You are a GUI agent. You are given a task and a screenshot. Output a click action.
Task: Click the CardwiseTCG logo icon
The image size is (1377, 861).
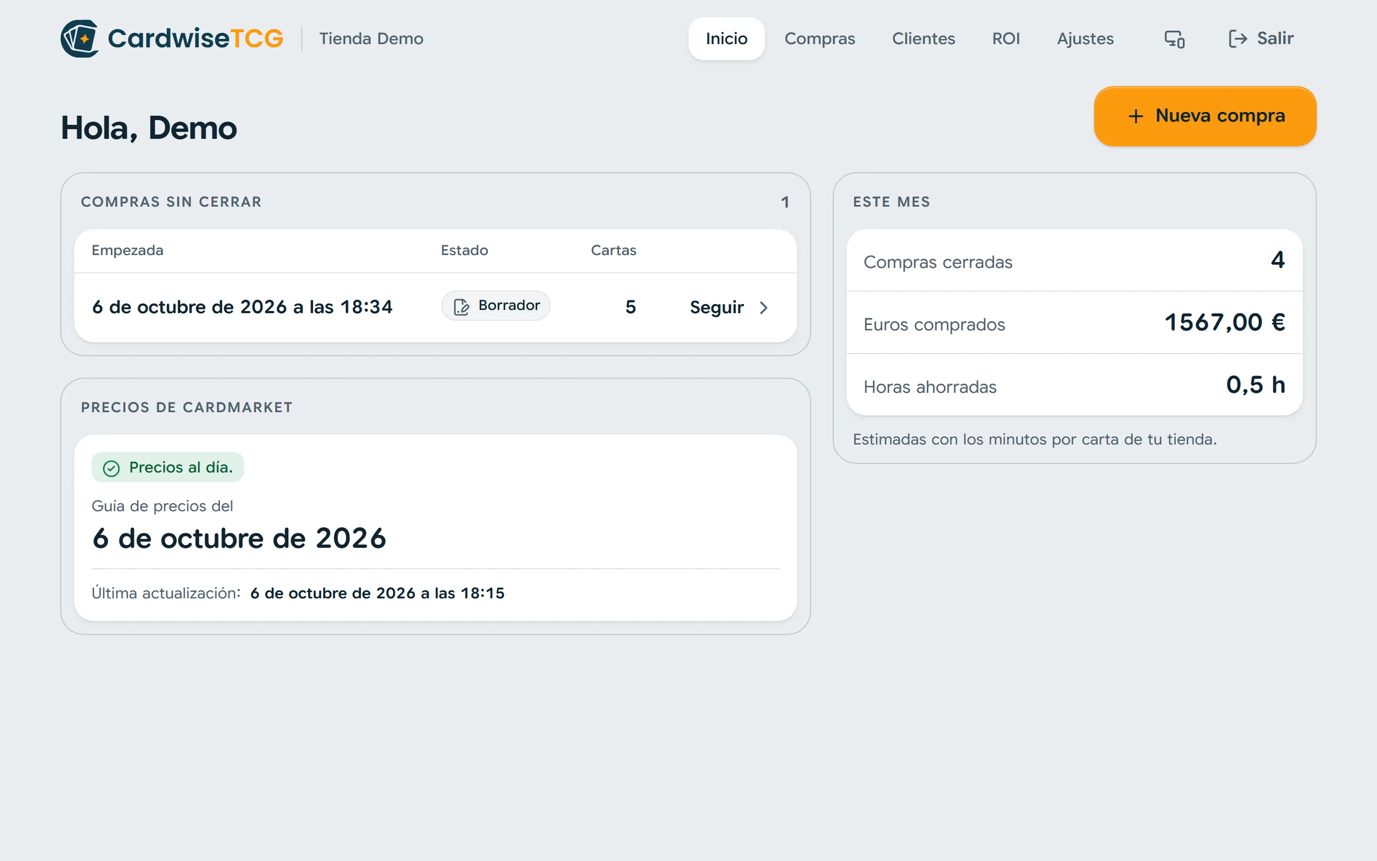point(80,39)
